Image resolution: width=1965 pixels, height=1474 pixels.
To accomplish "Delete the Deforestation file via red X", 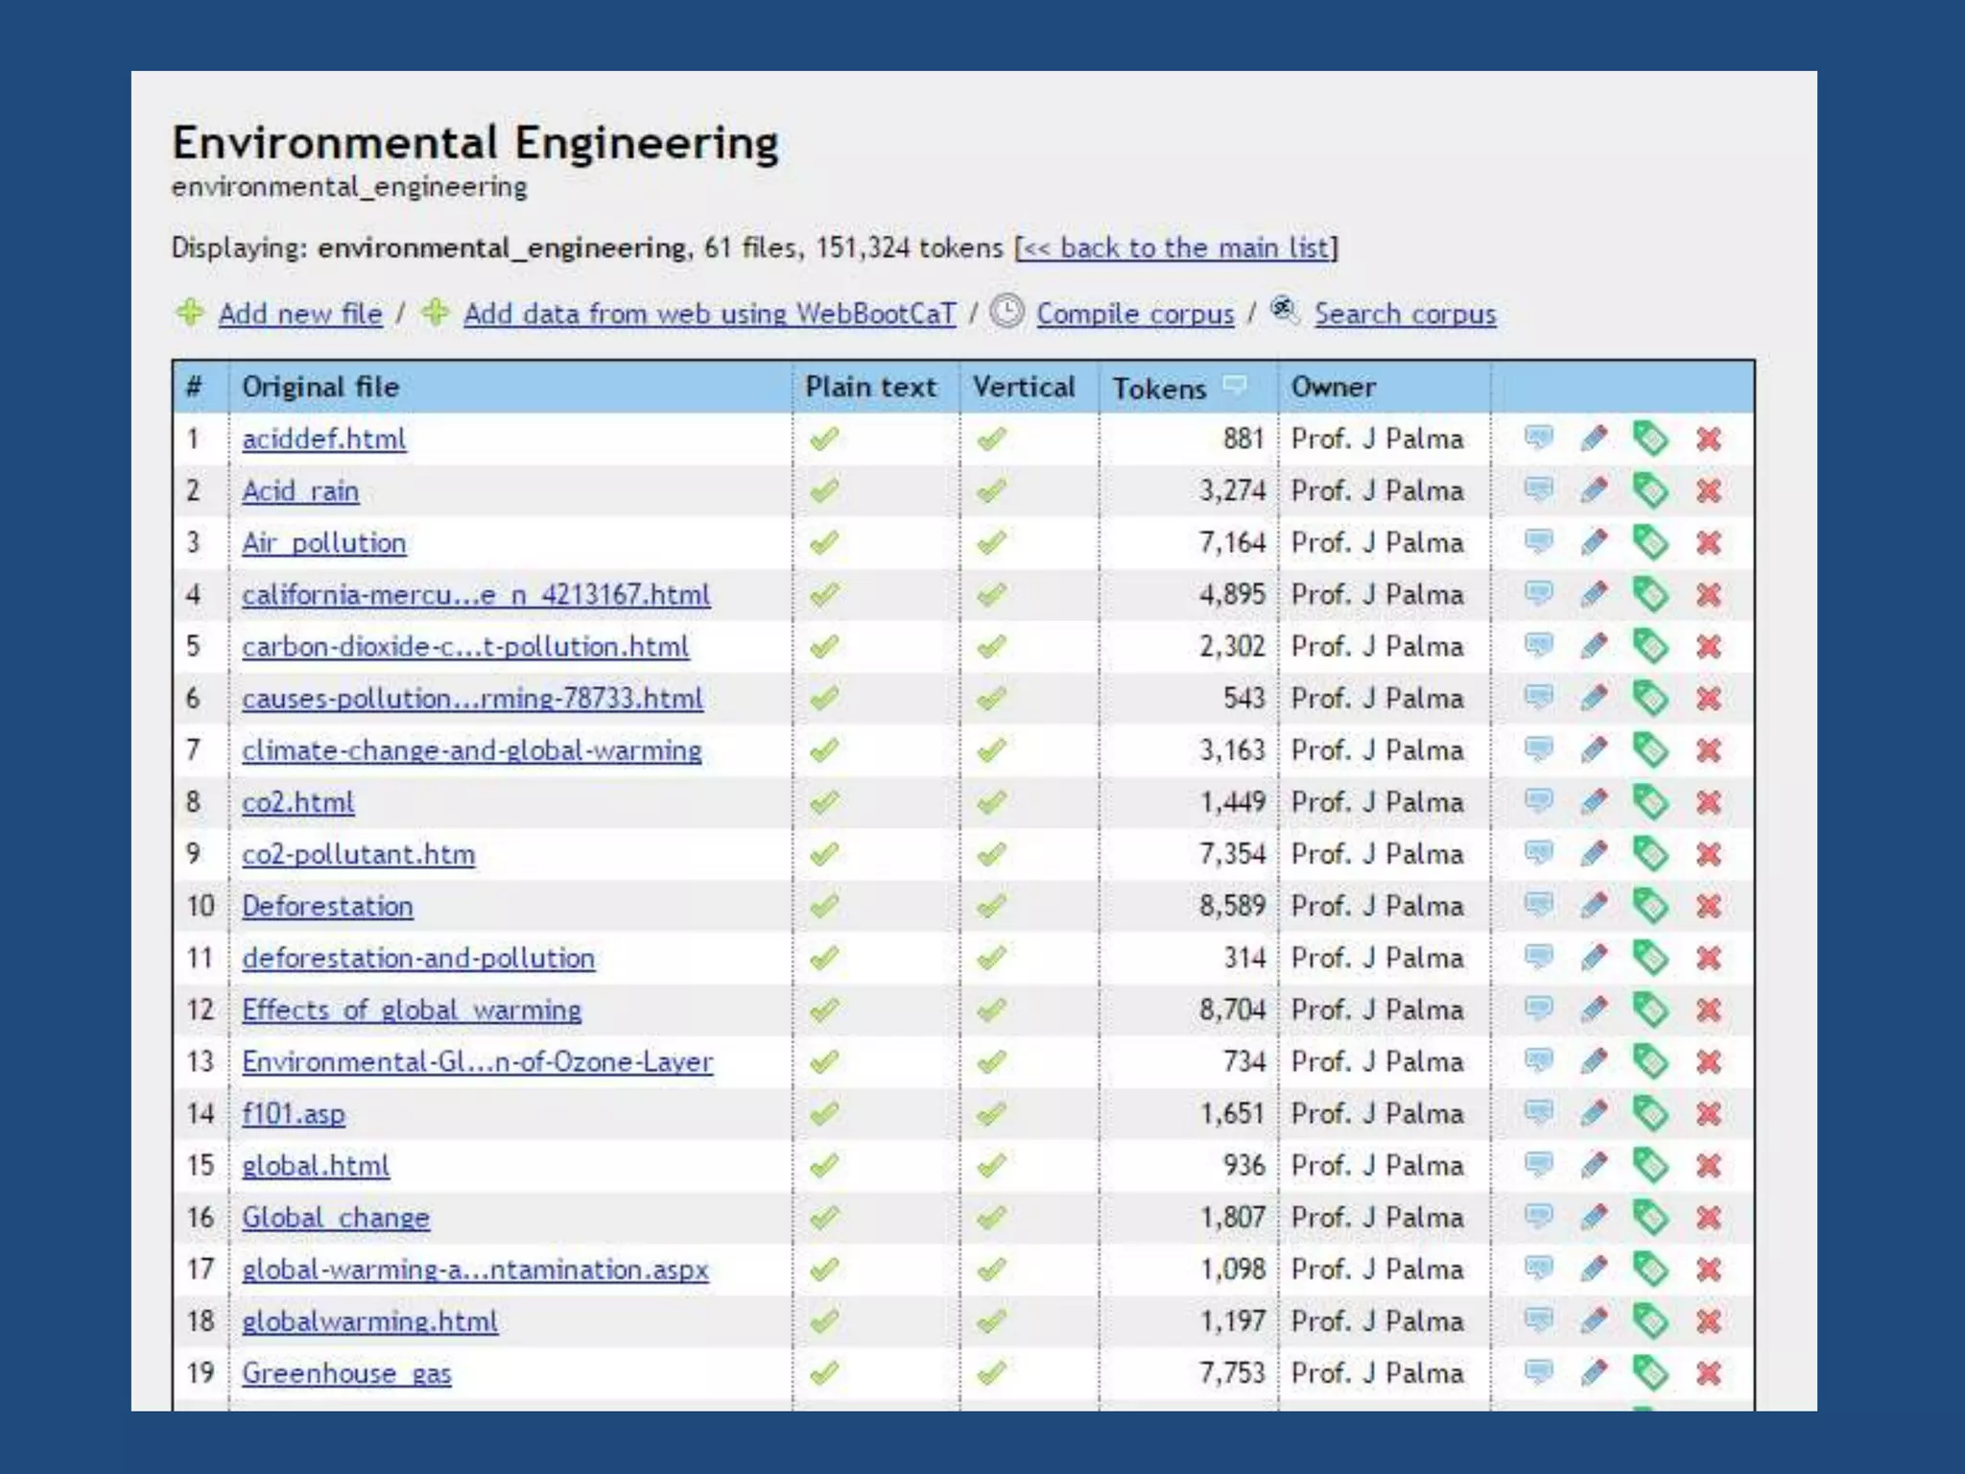I will pos(1708,906).
